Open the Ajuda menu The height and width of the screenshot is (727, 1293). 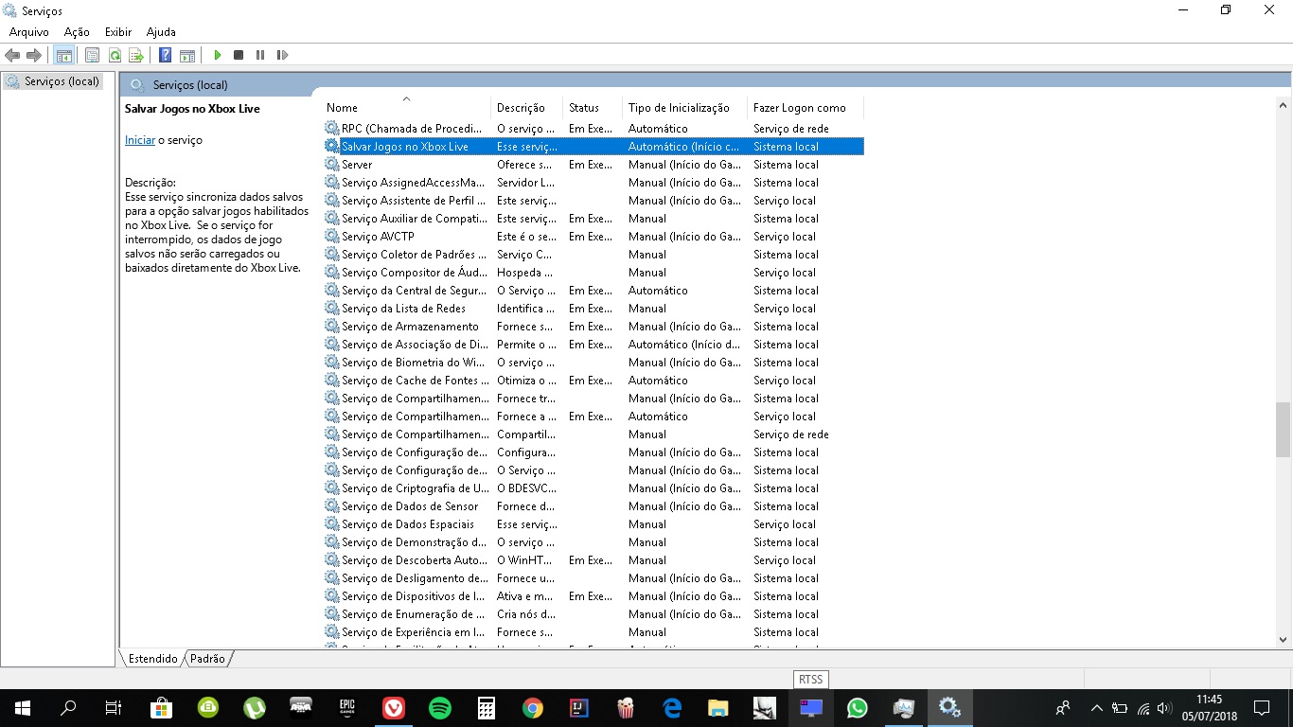pos(161,32)
